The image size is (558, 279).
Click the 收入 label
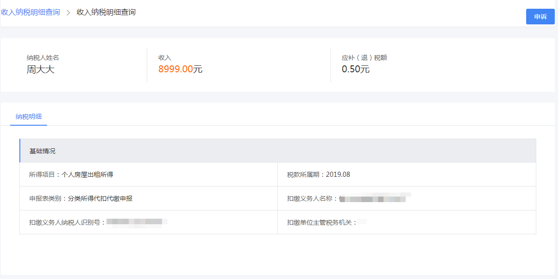(x=165, y=58)
